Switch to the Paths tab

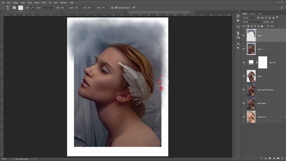260,14
